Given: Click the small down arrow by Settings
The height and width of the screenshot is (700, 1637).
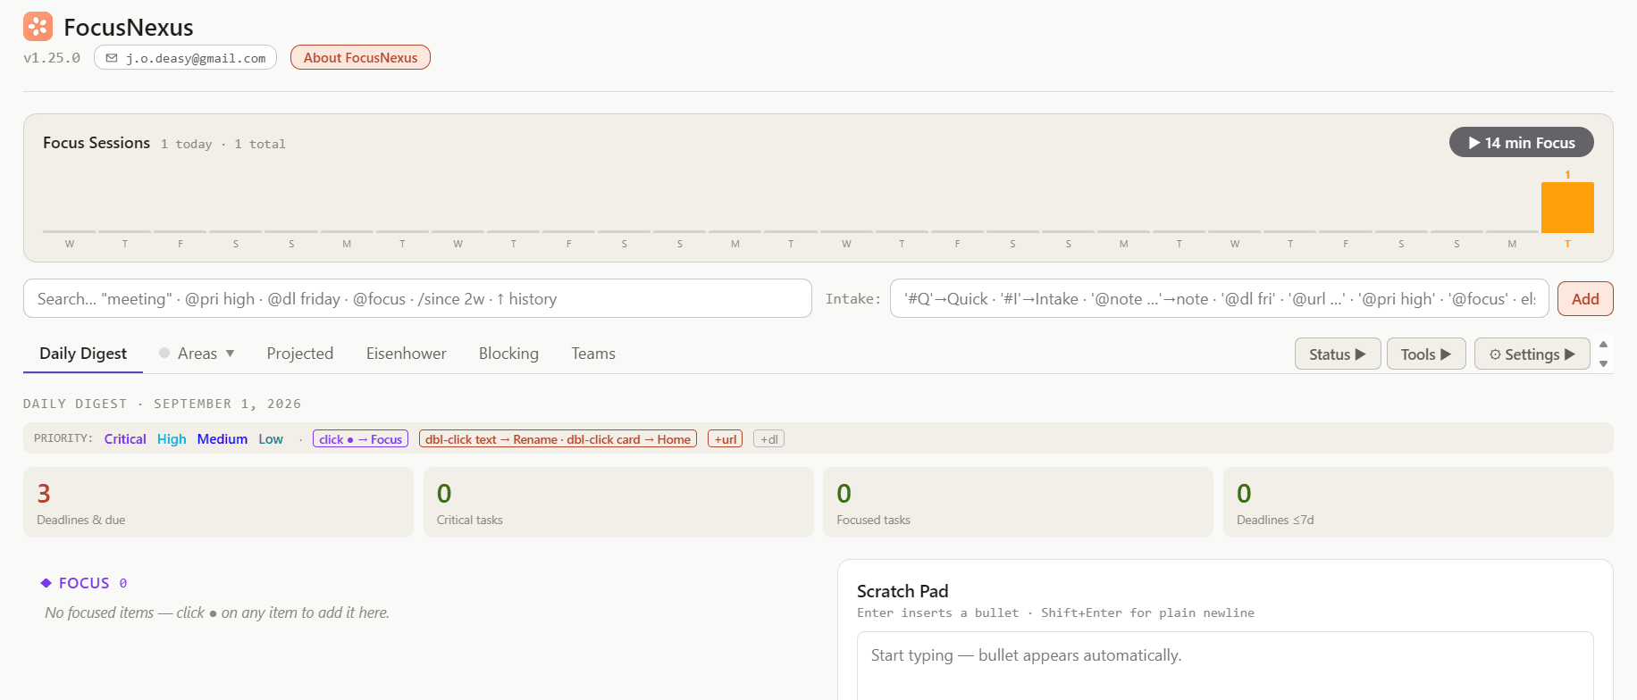Looking at the screenshot, I should pyautogui.click(x=1603, y=363).
